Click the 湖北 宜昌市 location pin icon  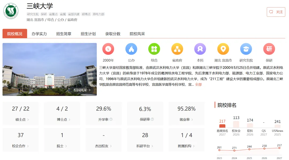pos(223,49)
